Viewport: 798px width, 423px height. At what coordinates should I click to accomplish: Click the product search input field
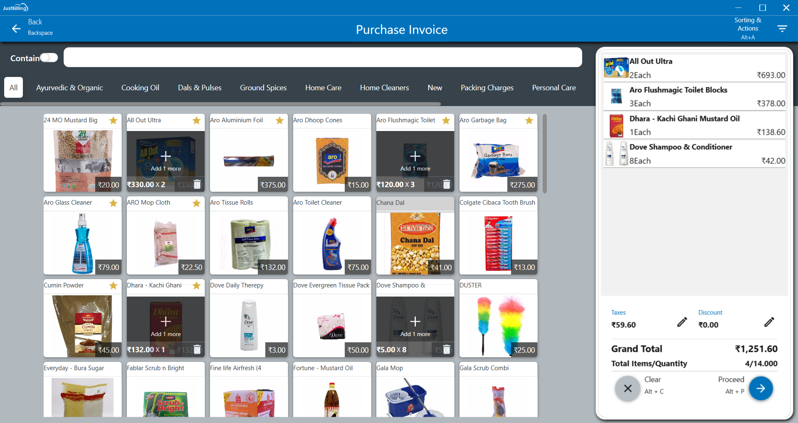click(322, 57)
